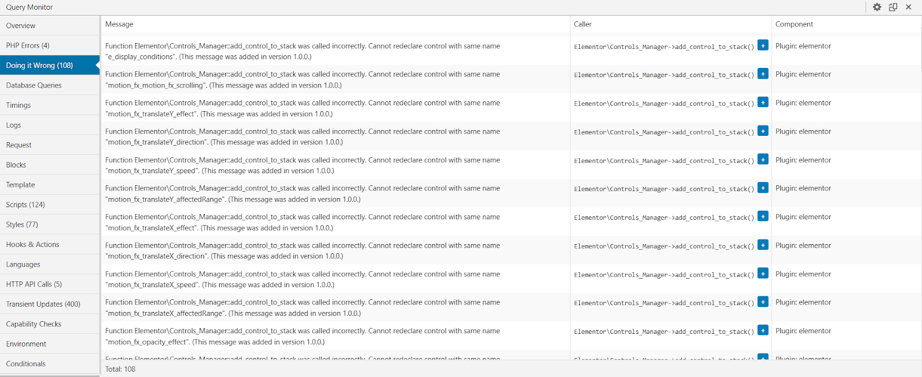Open Transient Updates (400) panel
This screenshot has height=377, width=922.
click(43, 304)
